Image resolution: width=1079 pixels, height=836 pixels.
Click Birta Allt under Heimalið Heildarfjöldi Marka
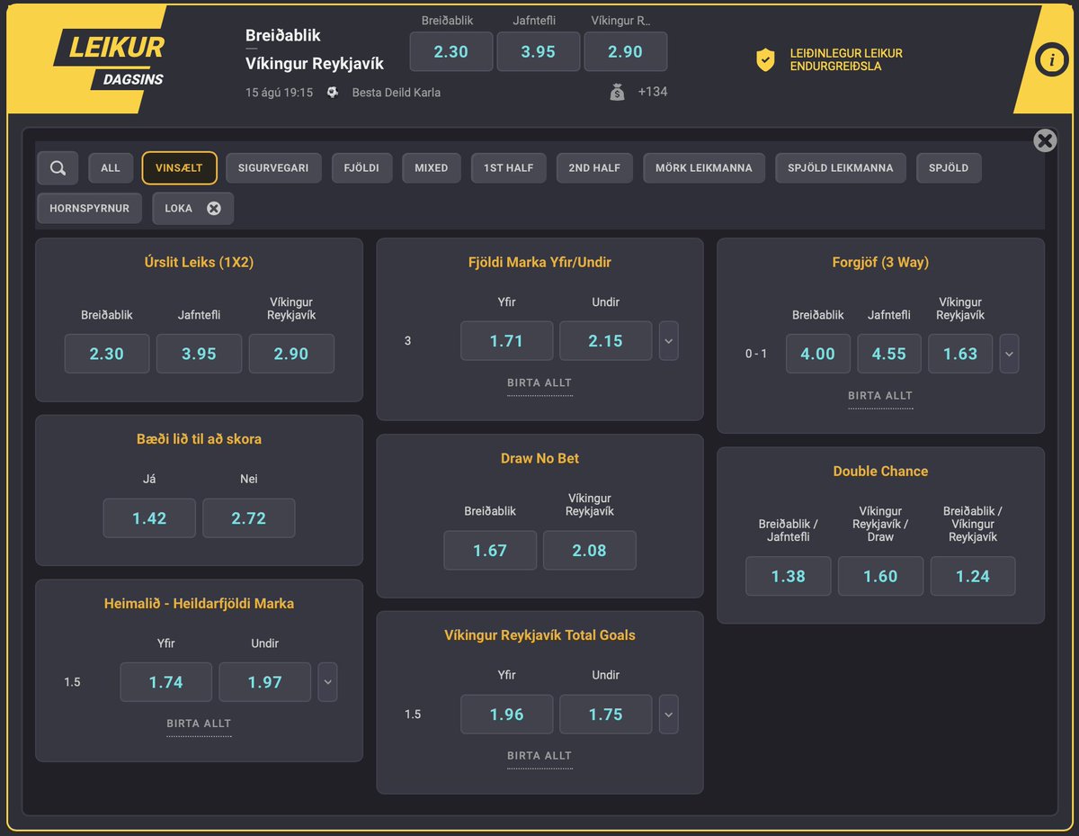point(199,724)
